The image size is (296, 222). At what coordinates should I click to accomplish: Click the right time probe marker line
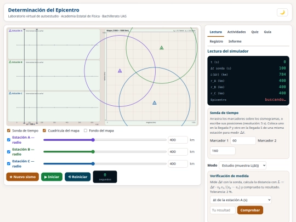tap(37, 76)
